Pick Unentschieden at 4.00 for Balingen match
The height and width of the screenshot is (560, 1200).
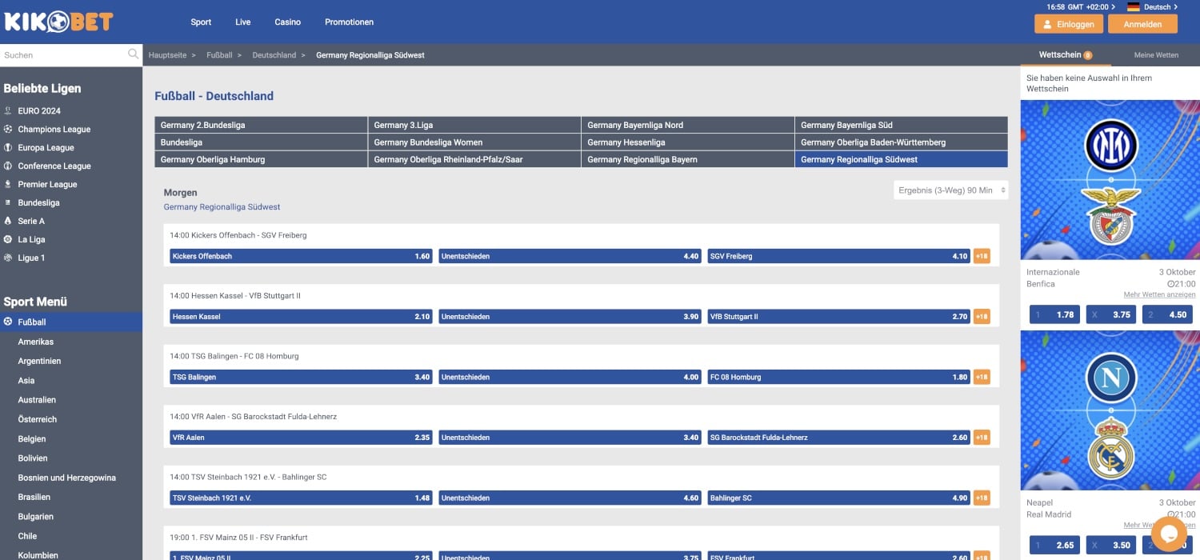[x=570, y=377]
